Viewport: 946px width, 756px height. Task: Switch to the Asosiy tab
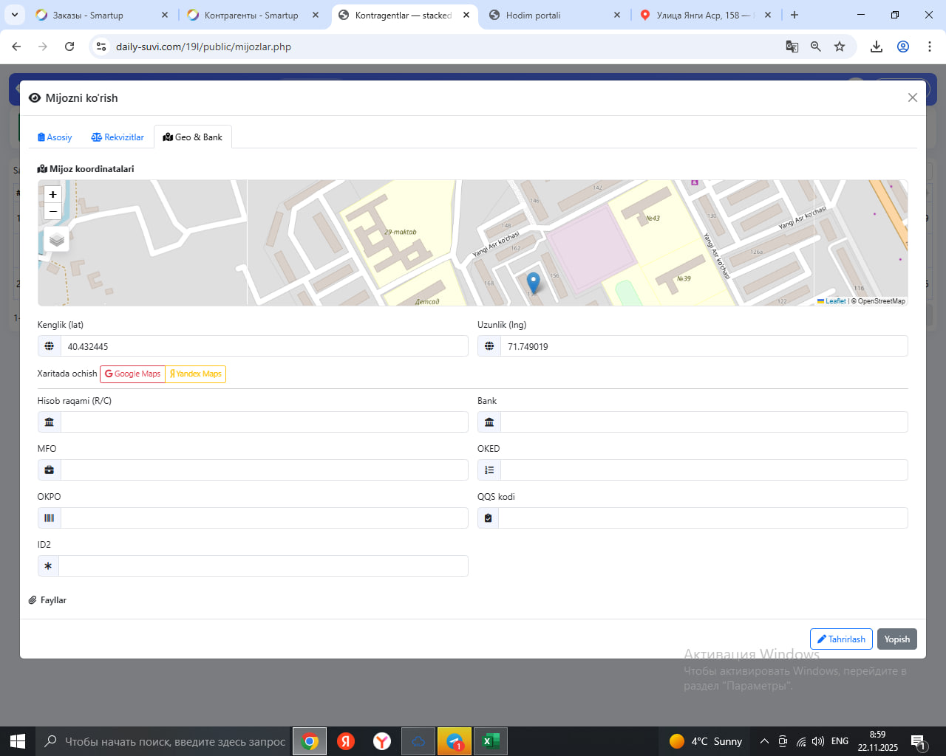pos(55,137)
